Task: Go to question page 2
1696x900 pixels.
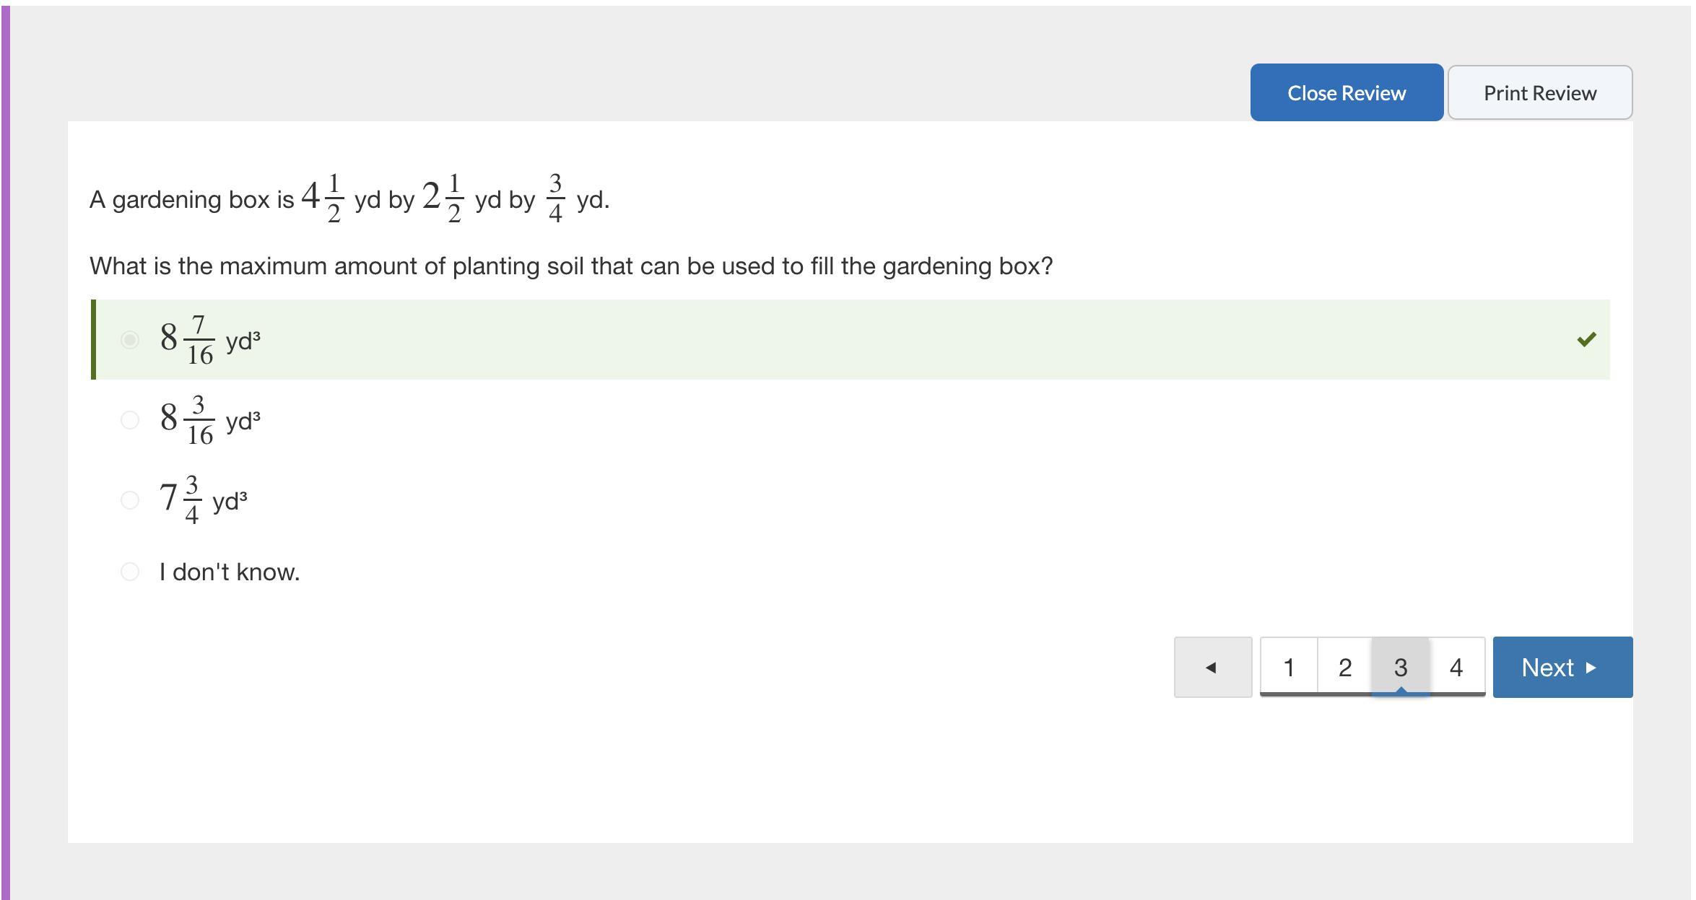Action: tap(1344, 668)
